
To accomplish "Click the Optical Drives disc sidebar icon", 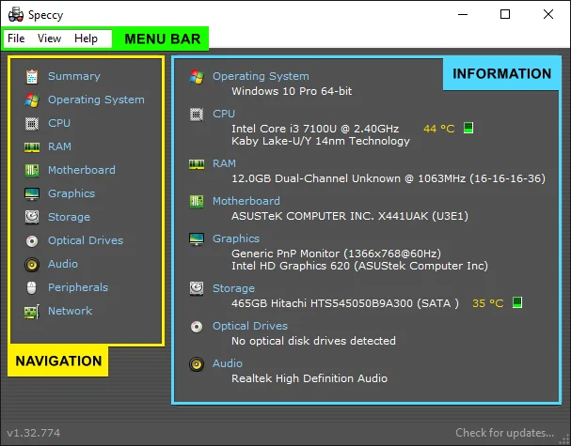I will (x=32, y=240).
